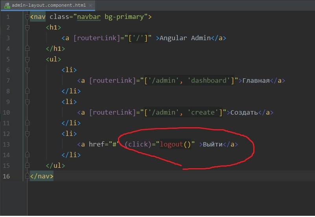Click the href attribute on line 13

(96, 145)
